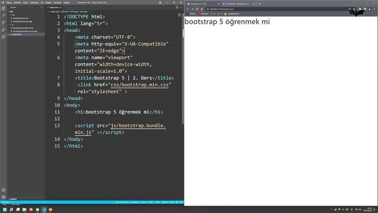Toggle the customize layout icon in VS Code title bar
The width and height of the screenshot is (378, 213).
(x=160, y=2)
